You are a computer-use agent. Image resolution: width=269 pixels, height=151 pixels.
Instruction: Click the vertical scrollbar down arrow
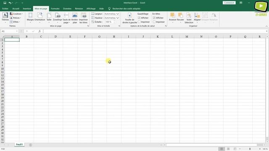(x=267, y=142)
